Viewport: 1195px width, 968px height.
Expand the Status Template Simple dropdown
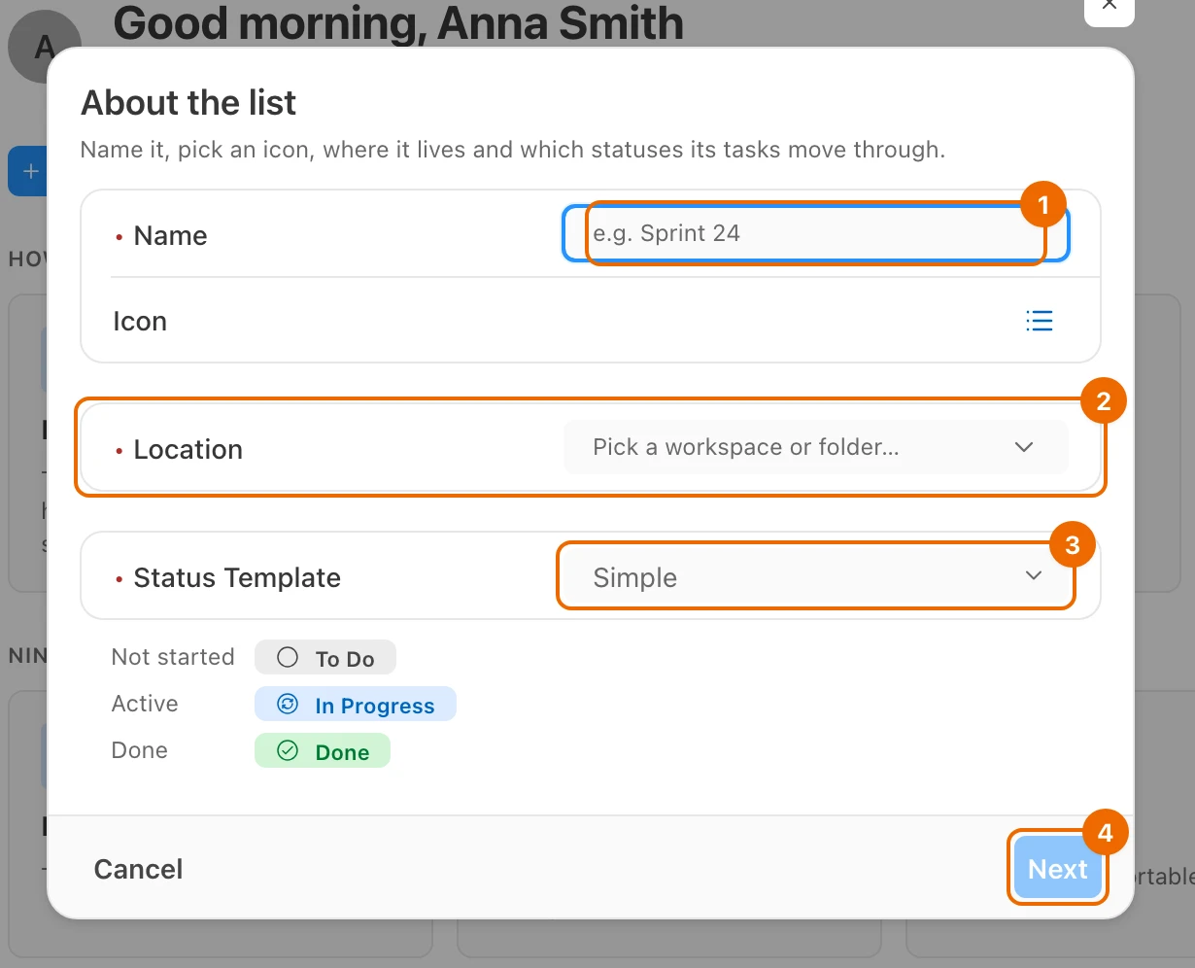pyautogui.click(x=816, y=577)
